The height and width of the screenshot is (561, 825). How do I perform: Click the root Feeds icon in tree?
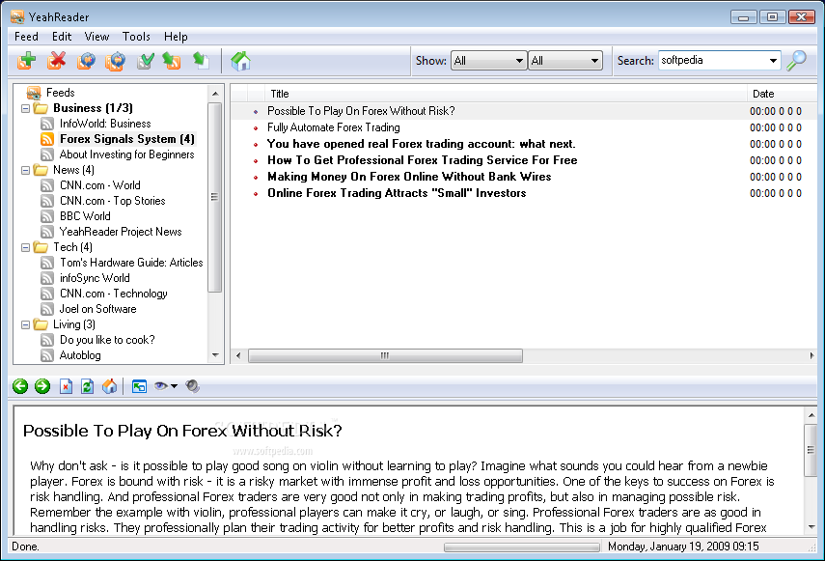34,93
